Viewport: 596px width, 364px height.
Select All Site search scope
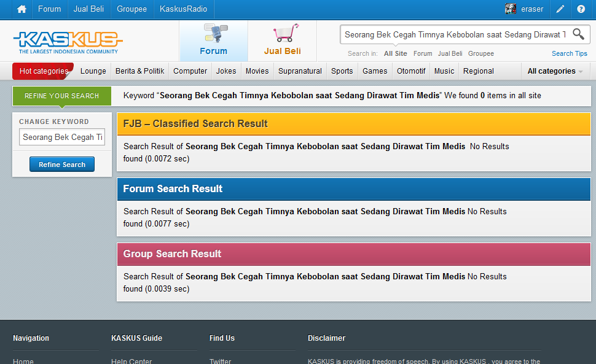click(x=395, y=53)
